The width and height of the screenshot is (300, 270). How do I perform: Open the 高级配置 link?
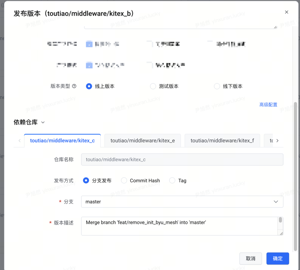coord(268,105)
